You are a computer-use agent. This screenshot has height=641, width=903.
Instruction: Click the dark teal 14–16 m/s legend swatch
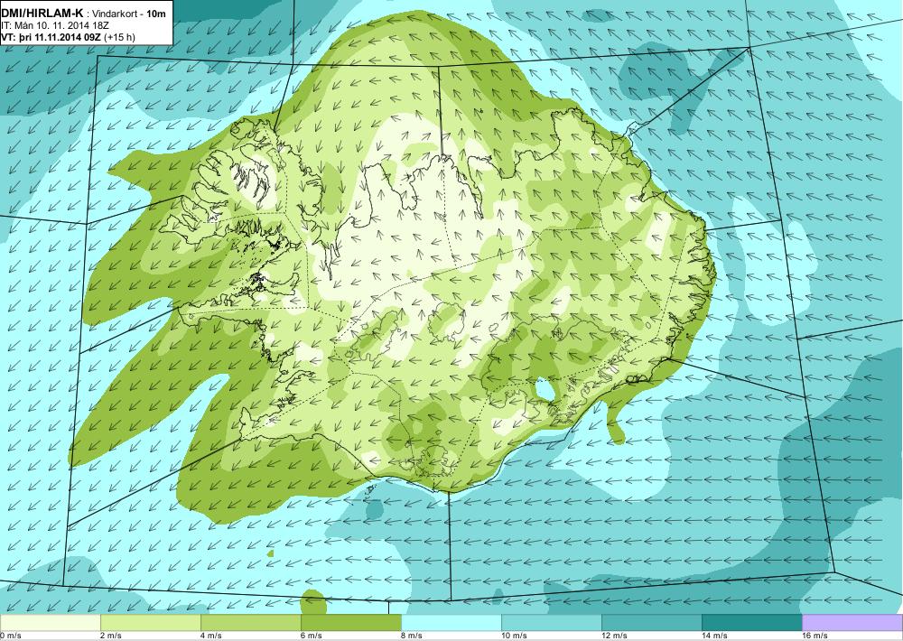[x=751, y=623]
